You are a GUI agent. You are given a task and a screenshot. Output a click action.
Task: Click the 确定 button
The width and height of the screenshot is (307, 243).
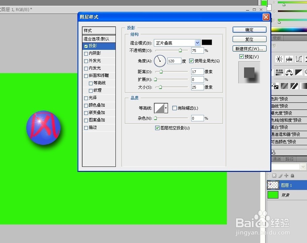(x=249, y=30)
